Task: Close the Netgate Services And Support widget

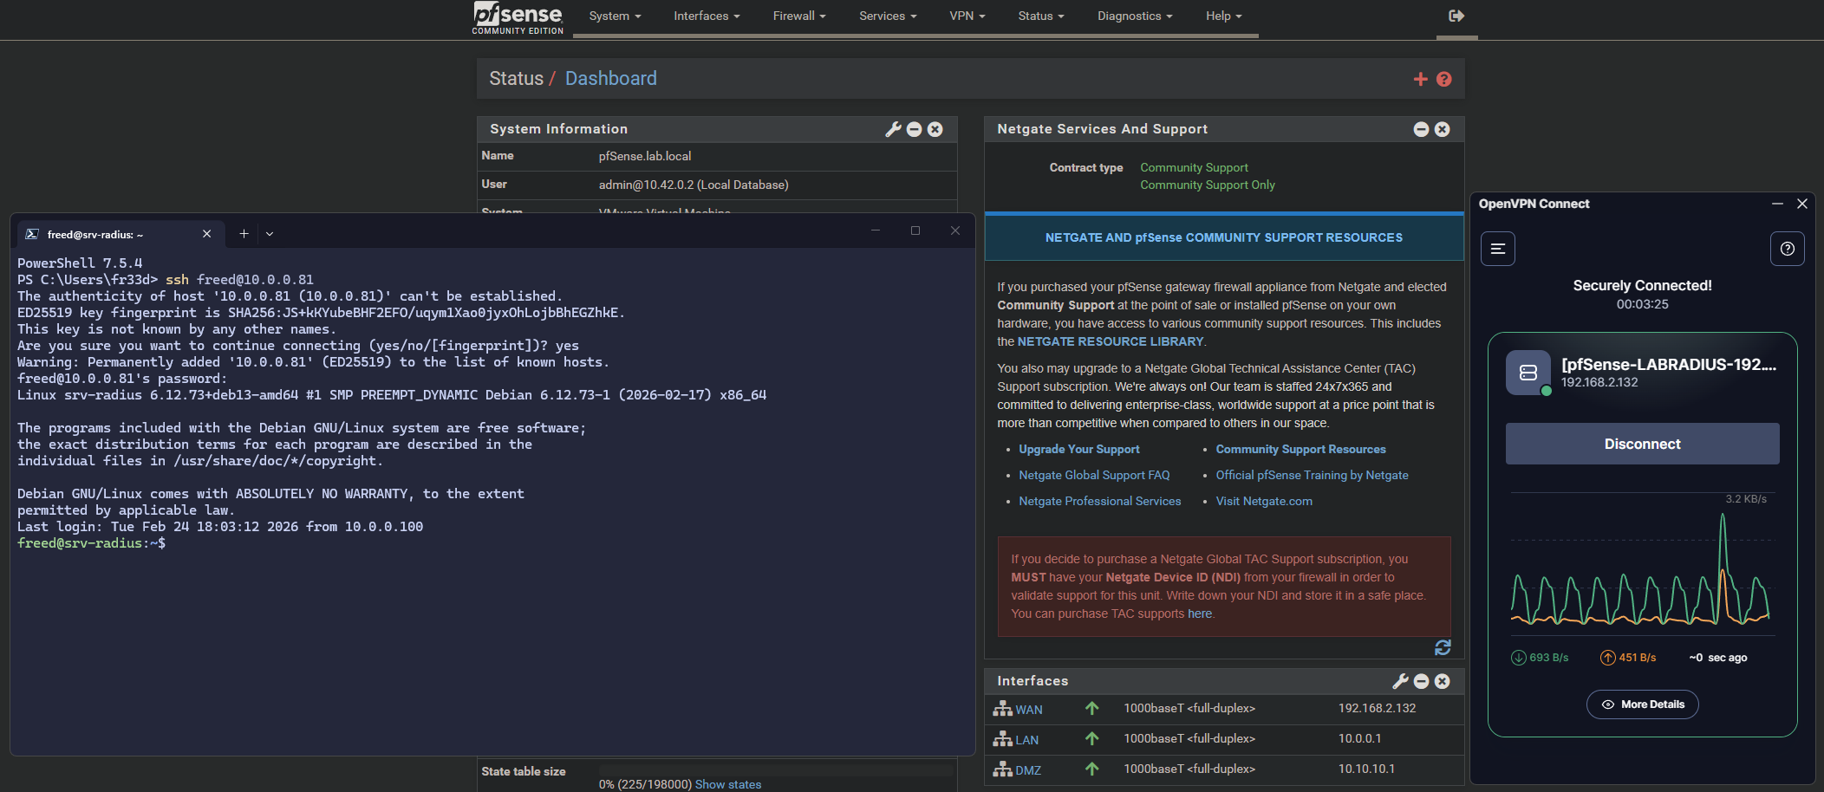Action: click(1442, 129)
